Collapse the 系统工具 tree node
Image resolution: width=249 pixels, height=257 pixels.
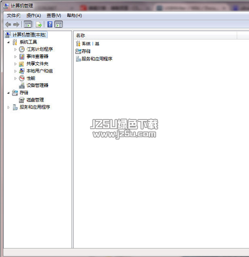pyautogui.click(x=8, y=42)
